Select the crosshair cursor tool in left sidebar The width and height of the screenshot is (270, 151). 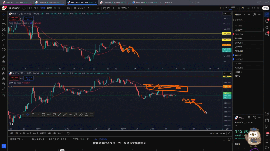tap(4, 15)
